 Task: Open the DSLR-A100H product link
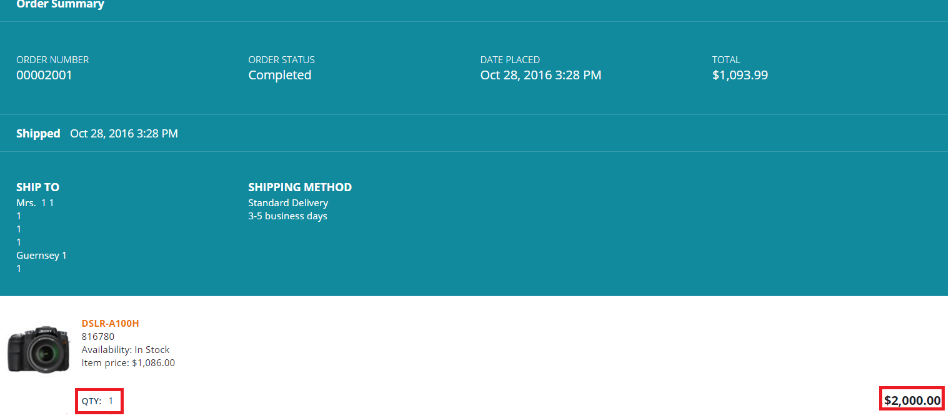110,323
